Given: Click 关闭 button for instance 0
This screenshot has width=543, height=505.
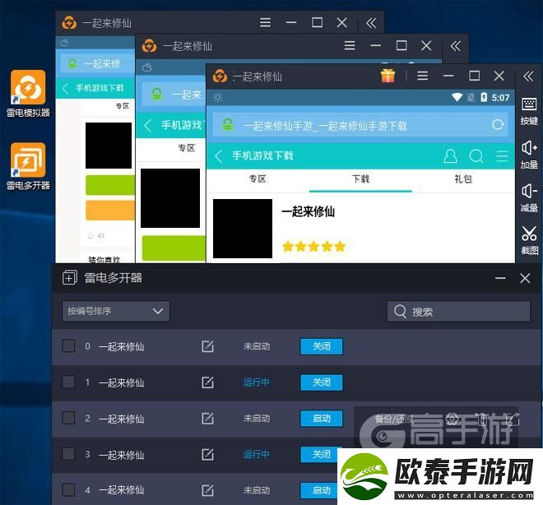Looking at the screenshot, I should 322,346.
